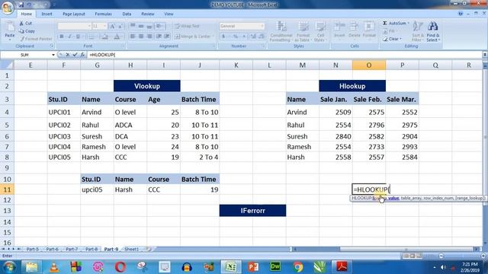Toggle Bold formatting
The height and width of the screenshot is (274, 488).
pos(62,37)
